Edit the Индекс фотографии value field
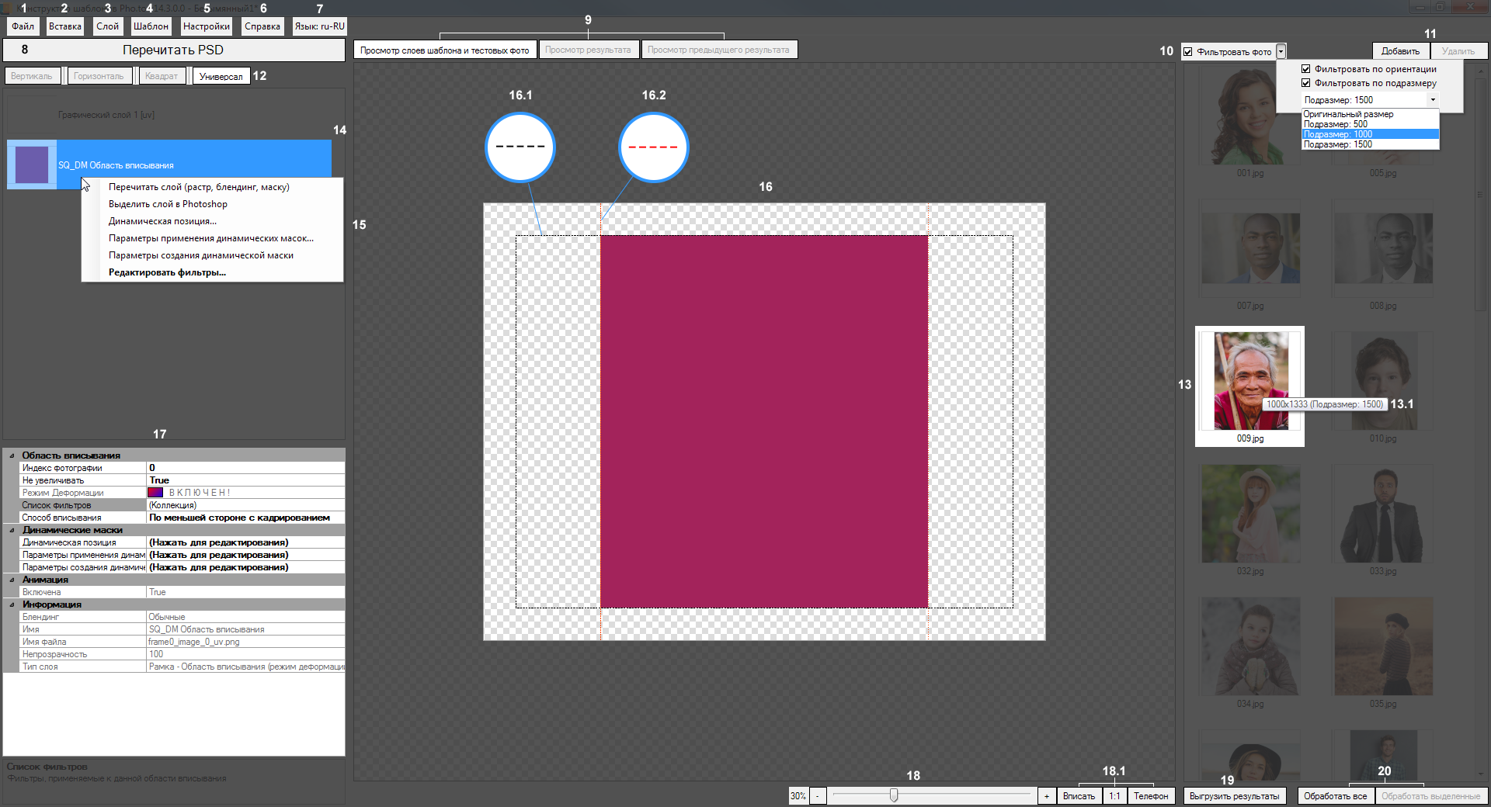 [245, 468]
